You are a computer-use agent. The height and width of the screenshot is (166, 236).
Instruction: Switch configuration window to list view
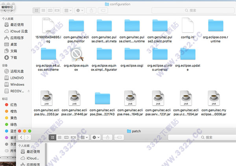point(43,10)
